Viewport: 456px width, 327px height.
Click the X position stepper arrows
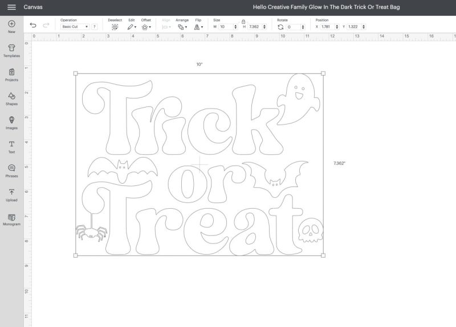[x=337, y=27]
